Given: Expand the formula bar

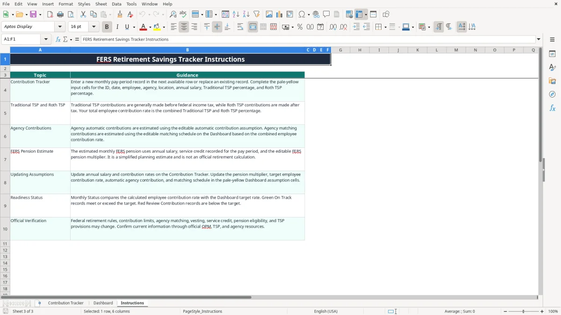Looking at the screenshot, I should click(539, 40).
